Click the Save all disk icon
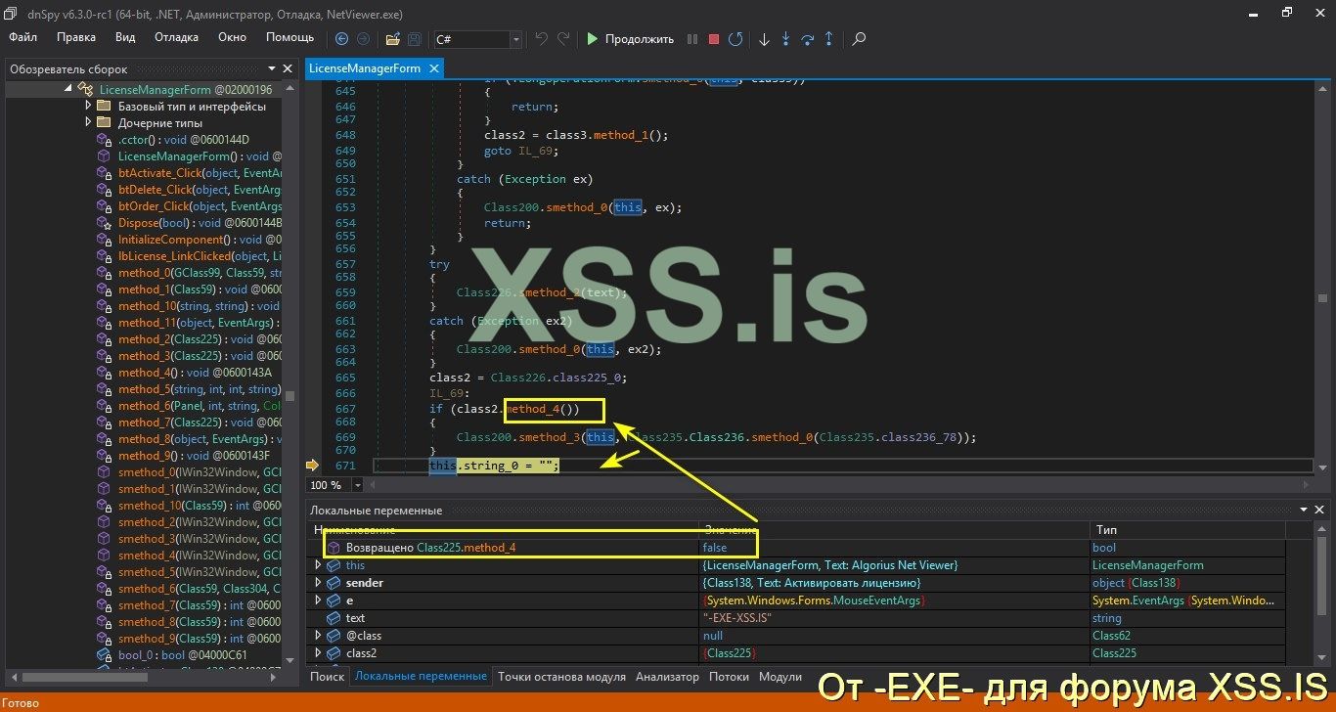1336x712 pixels. click(415, 39)
